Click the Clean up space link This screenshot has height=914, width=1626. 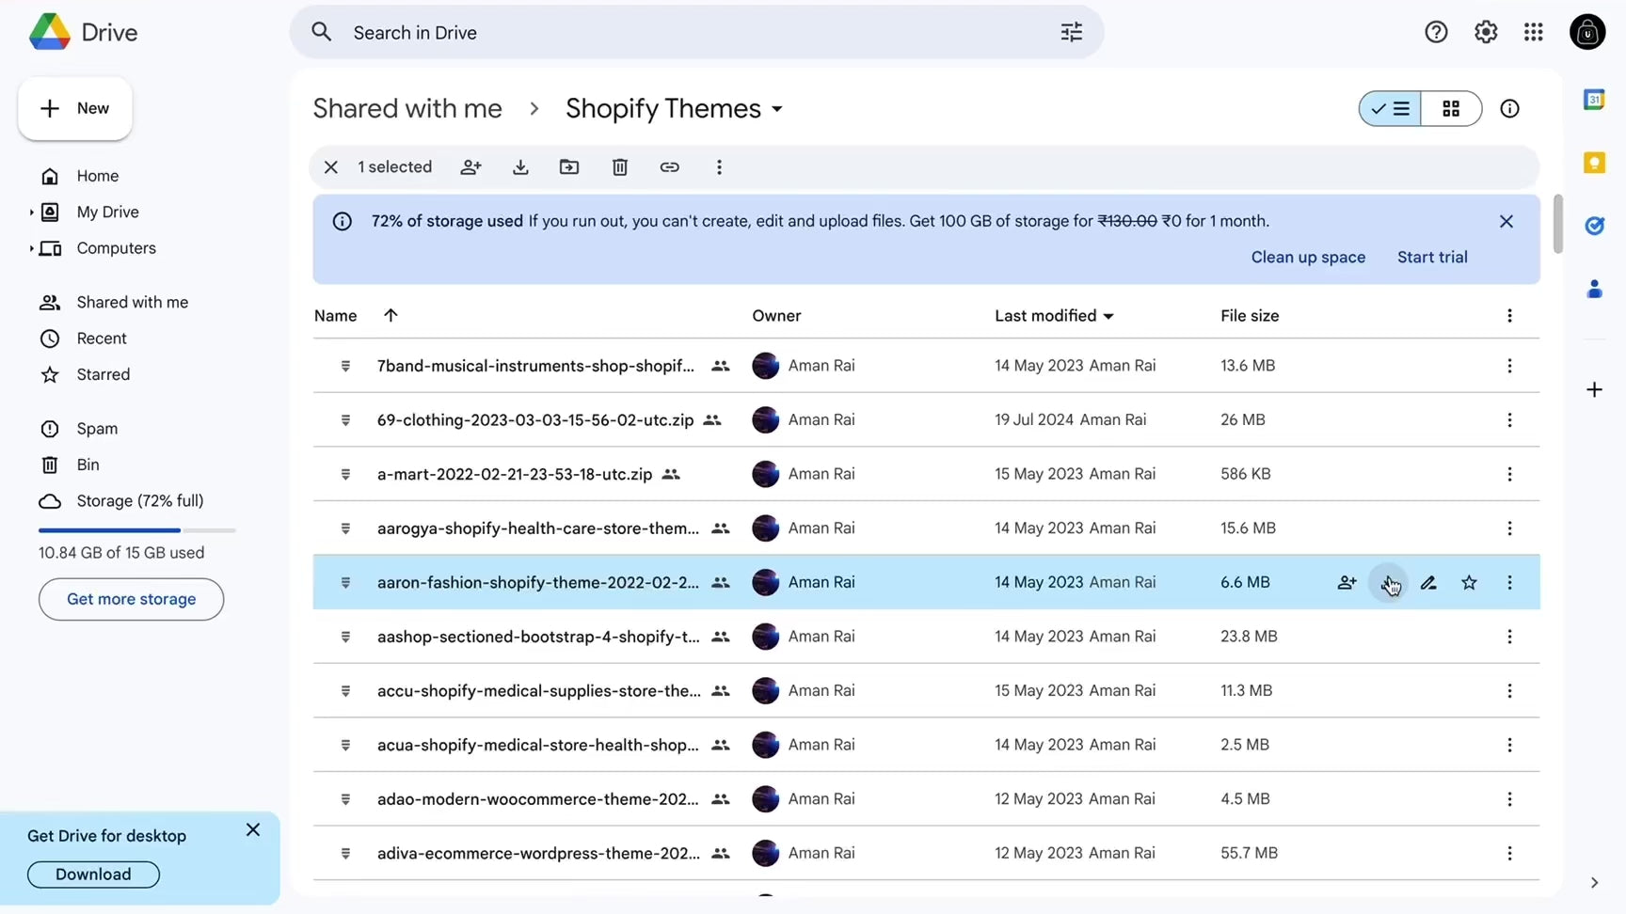coord(1308,258)
